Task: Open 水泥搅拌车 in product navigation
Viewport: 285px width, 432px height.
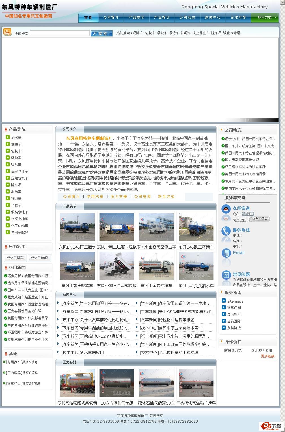Action: tap(20, 219)
